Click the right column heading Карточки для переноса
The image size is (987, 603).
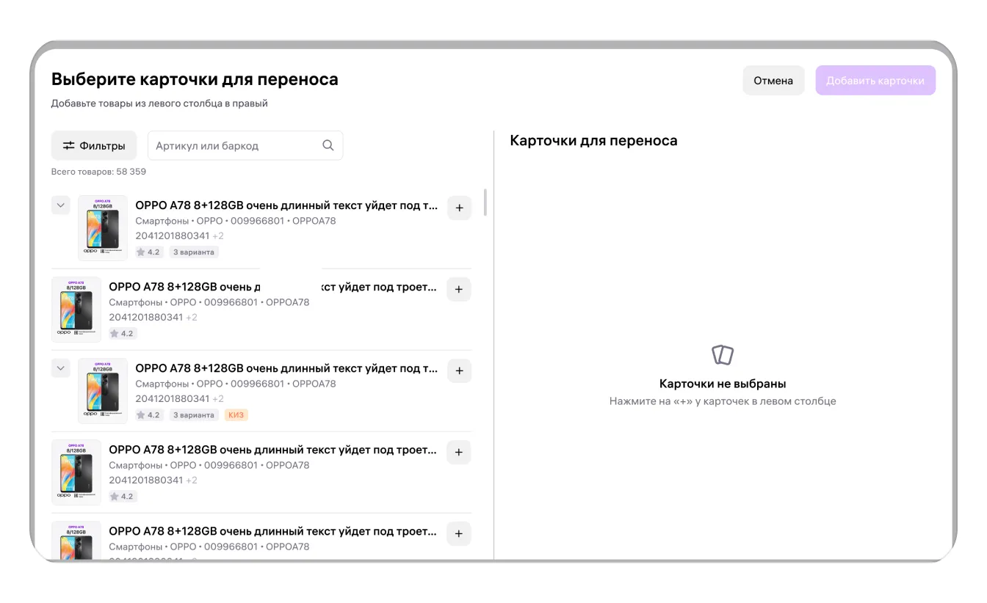593,141
